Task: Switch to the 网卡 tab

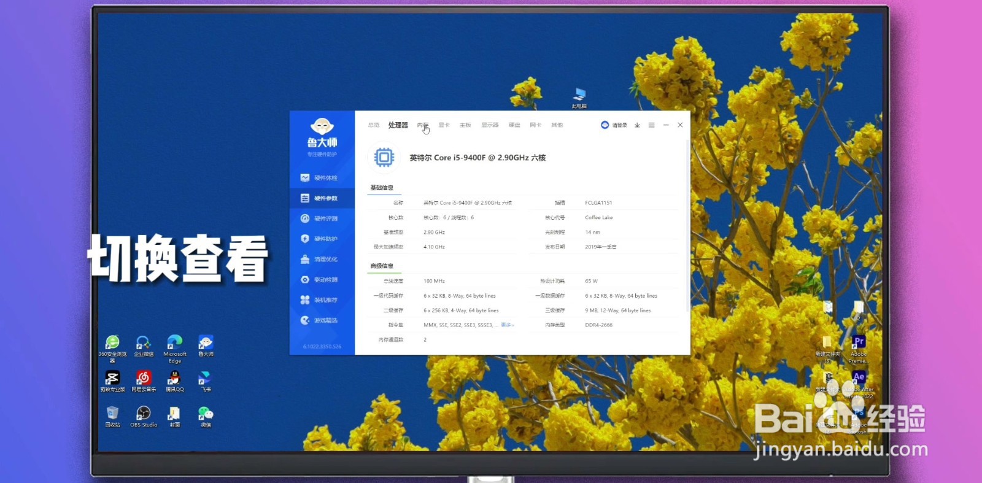Action: point(536,125)
